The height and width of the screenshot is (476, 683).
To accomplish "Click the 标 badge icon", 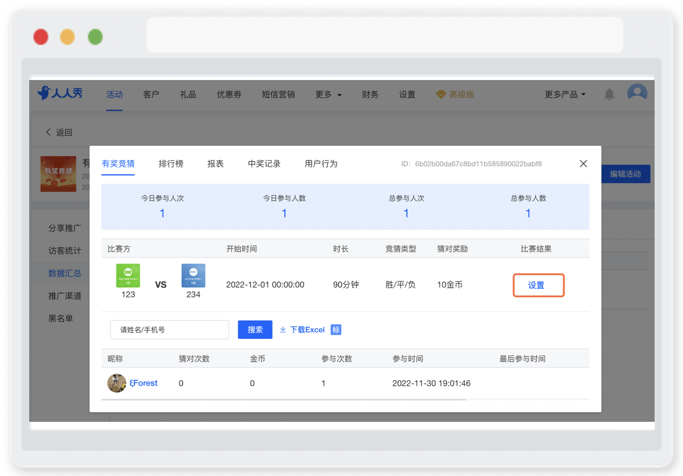I will [336, 330].
